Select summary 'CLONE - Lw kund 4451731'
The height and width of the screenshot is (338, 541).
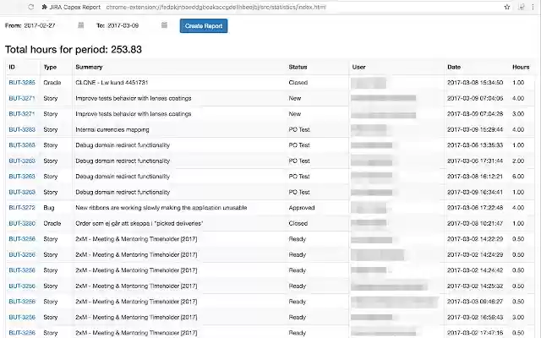pos(112,83)
